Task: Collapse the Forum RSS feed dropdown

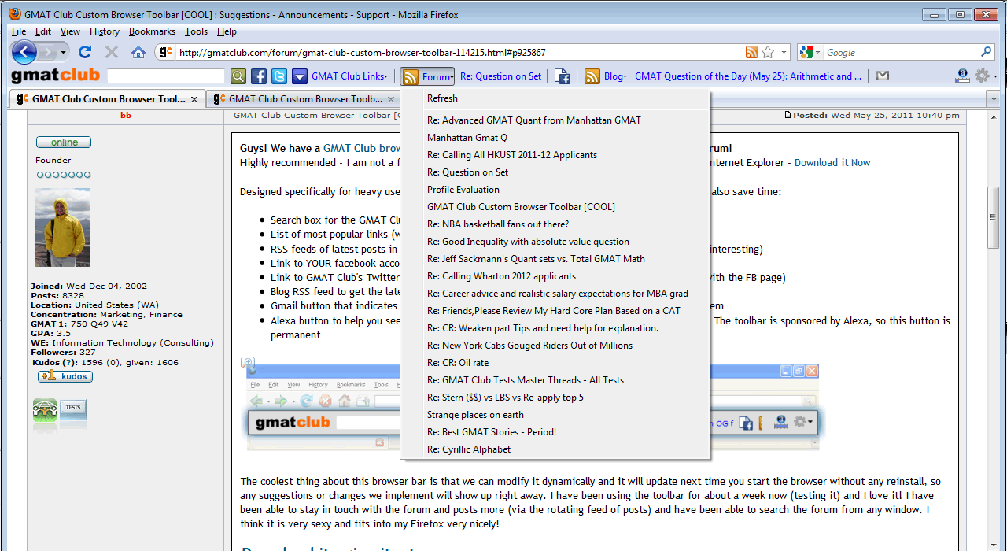Action: click(427, 76)
